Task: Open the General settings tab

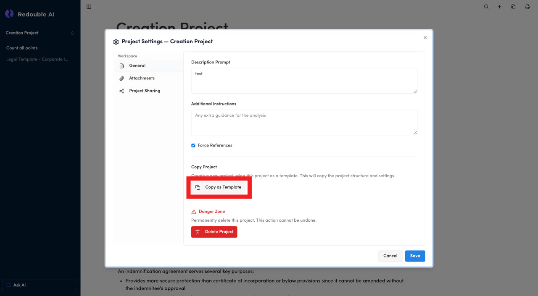Action: click(x=137, y=66)
